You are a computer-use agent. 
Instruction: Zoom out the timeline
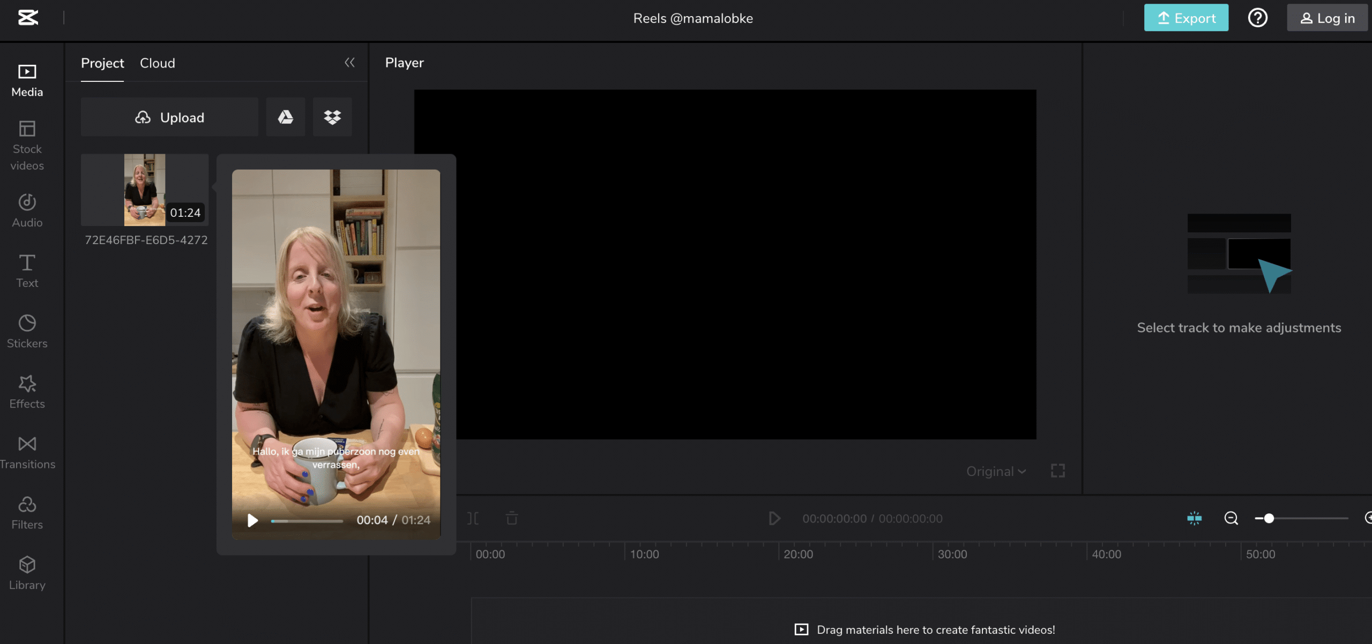[x=1231, y=518]
